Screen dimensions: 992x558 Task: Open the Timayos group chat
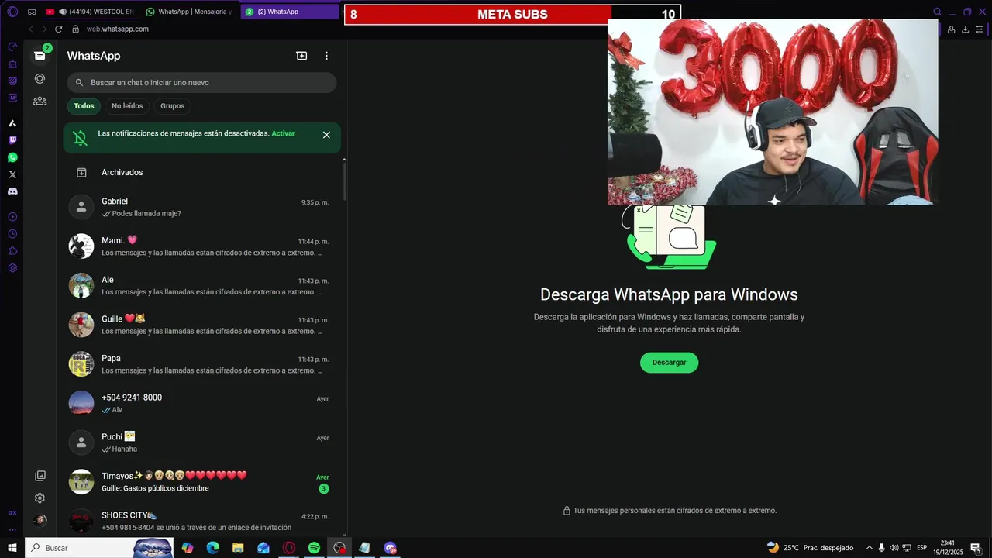201,481
